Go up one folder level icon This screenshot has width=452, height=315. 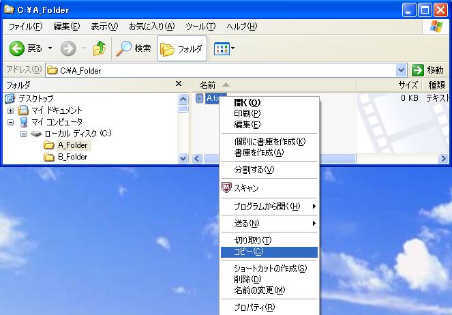point(100,48)
